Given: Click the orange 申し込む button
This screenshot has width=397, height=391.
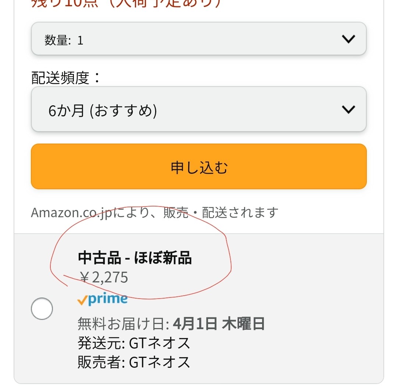Looking at the screenshot, I should click(199, 166).
